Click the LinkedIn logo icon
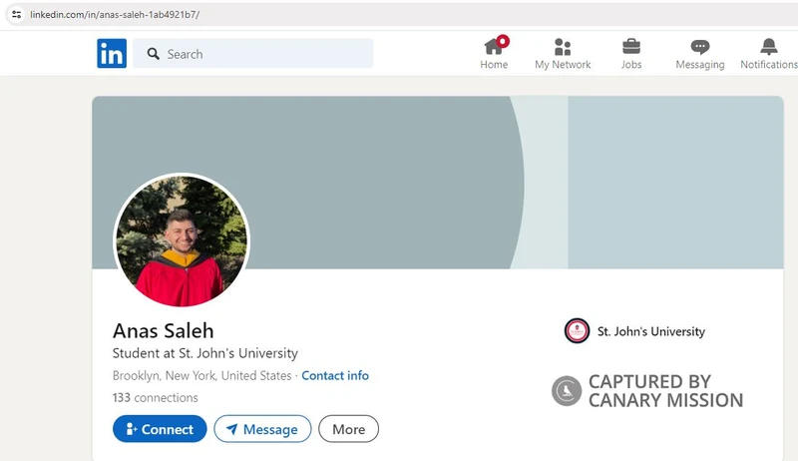The height and width of the screenshot is (461, 798). tap(112, 53)
